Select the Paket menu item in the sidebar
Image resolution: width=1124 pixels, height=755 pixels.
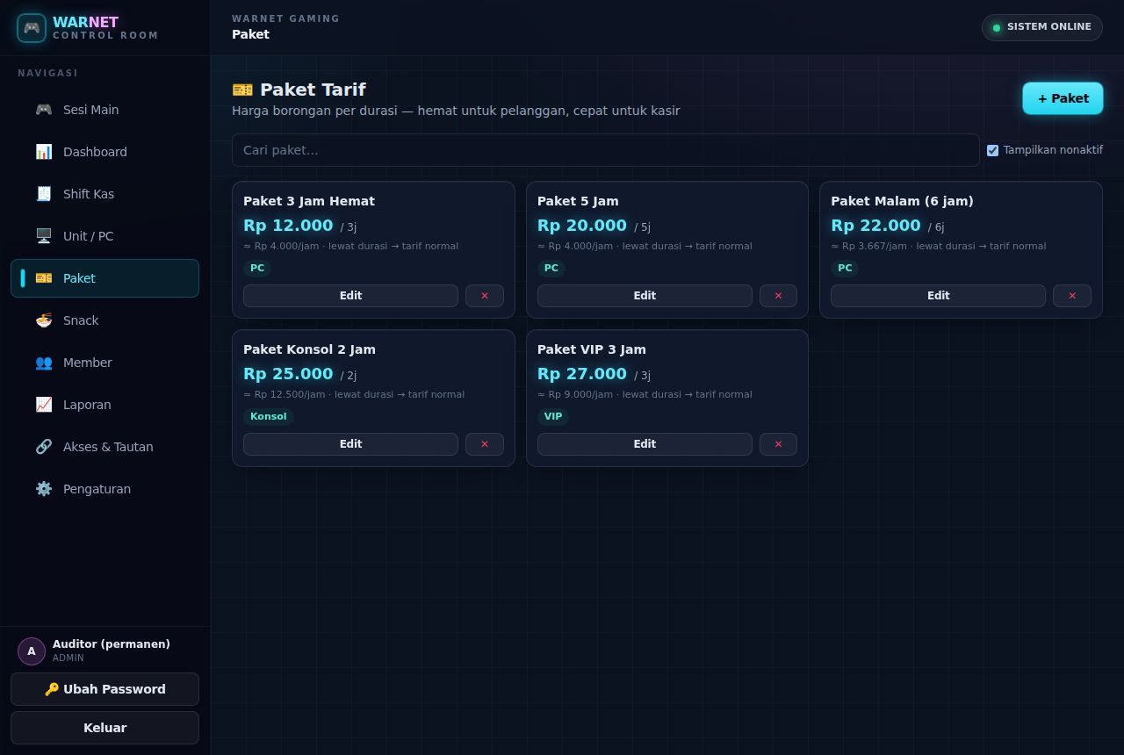(x=105, y=278)
